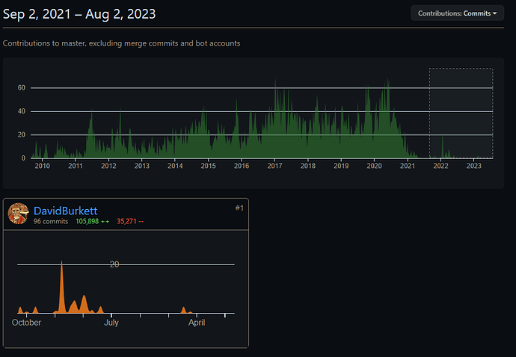Viewport: 516px width, 357px height.
Task: Open the Contributions: Commits dropdown
Action: tap(457, 13)
